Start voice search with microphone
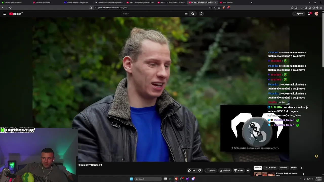The image size is (324, 182). 201,14
